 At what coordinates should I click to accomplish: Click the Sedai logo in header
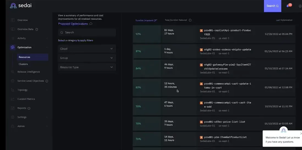[x=21, y=6]
